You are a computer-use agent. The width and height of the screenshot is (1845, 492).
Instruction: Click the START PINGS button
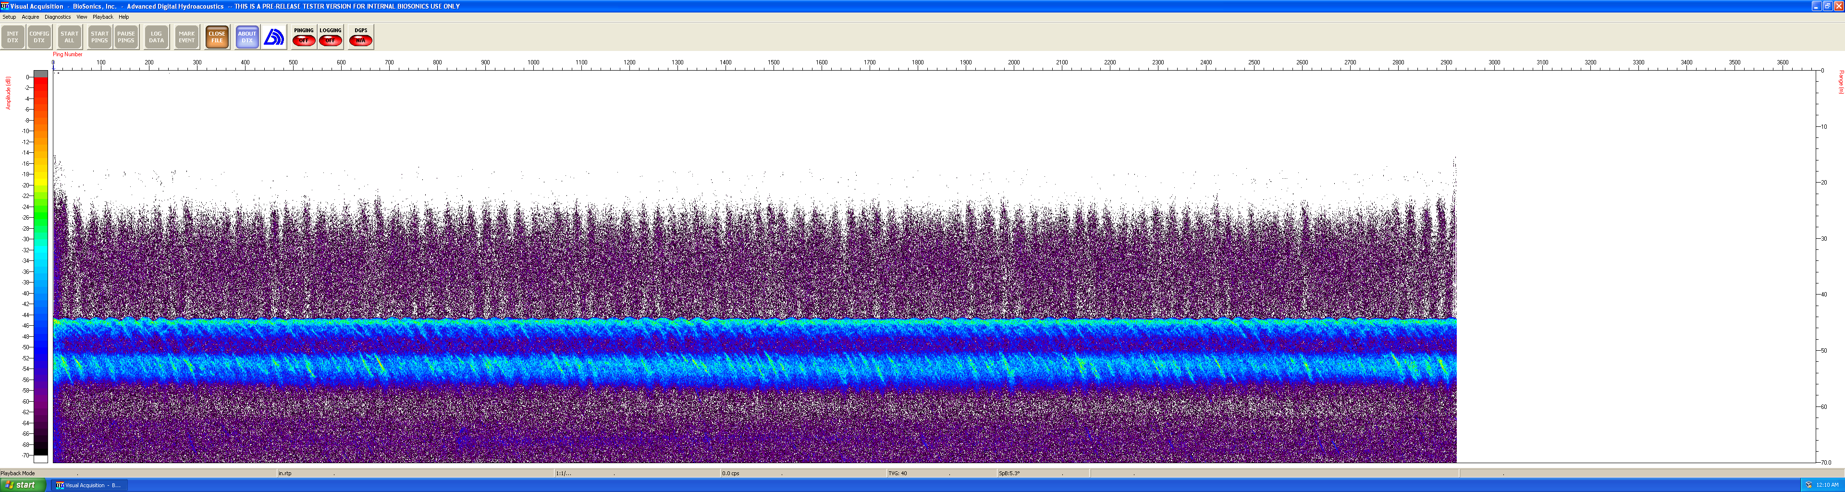tap(99, 37)
